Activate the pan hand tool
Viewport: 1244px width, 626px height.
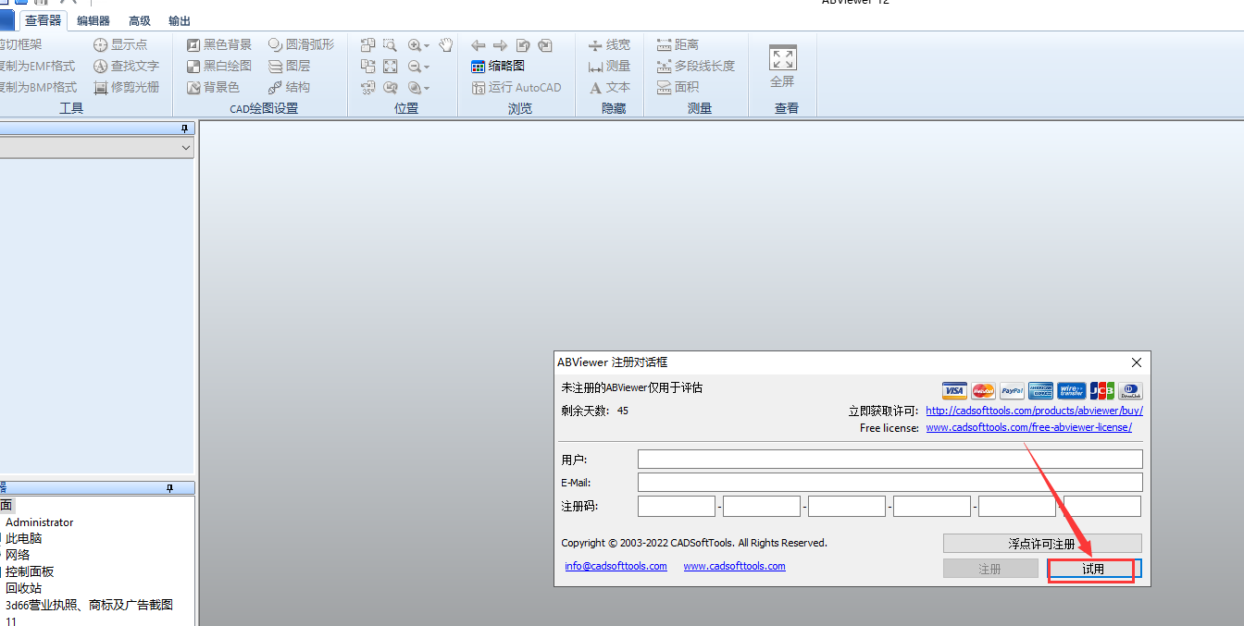coord(446,44)
